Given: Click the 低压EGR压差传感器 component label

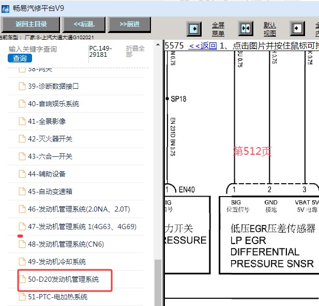Looking at the screenshot, I should pyautogui.click(x=273, y=229).
